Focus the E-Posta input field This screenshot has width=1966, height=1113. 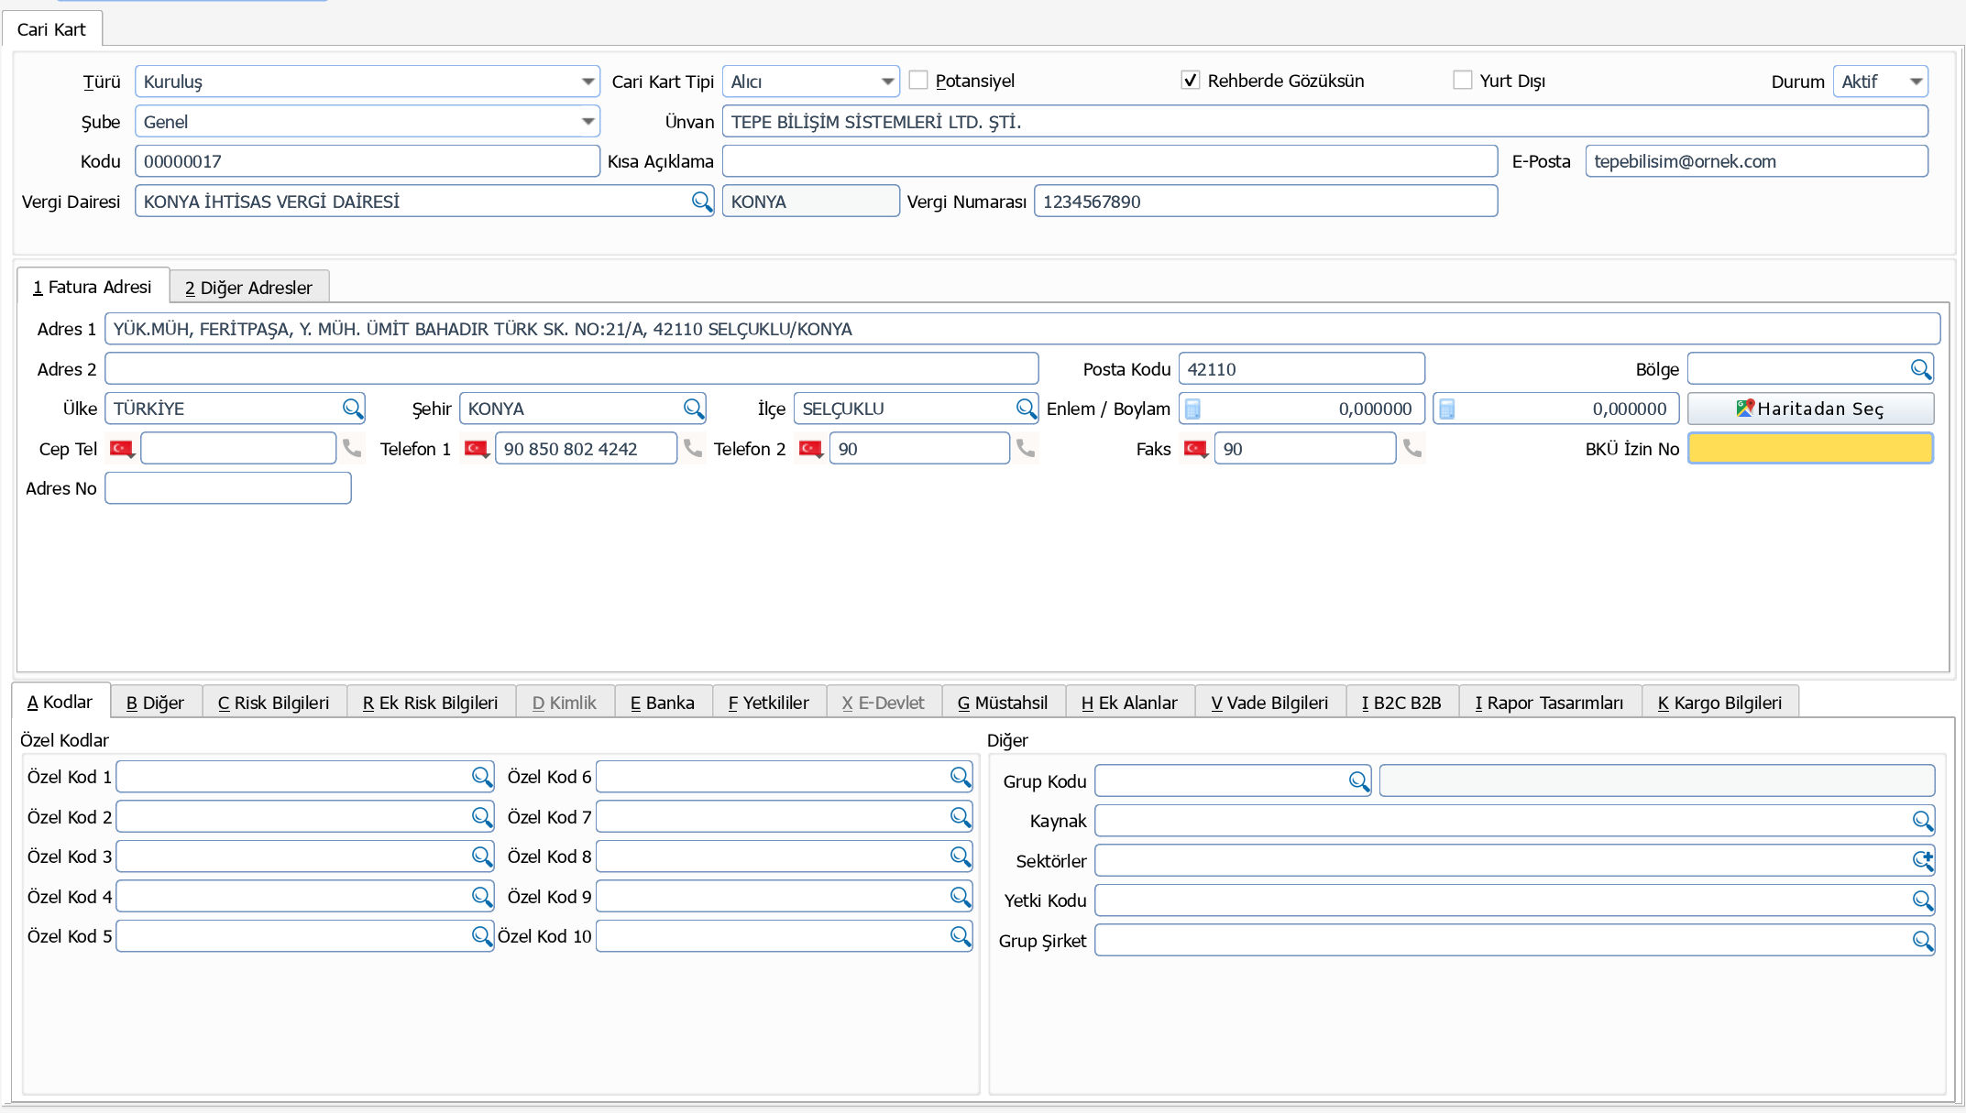pyautogui.click(x=1756, y=161)
